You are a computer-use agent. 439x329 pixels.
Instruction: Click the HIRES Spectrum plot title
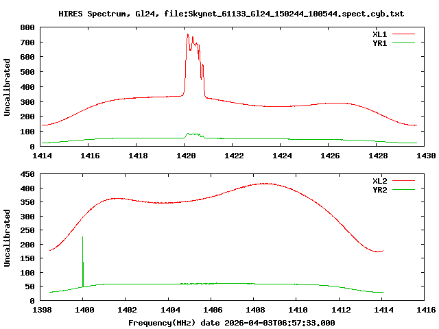[231, 14]
